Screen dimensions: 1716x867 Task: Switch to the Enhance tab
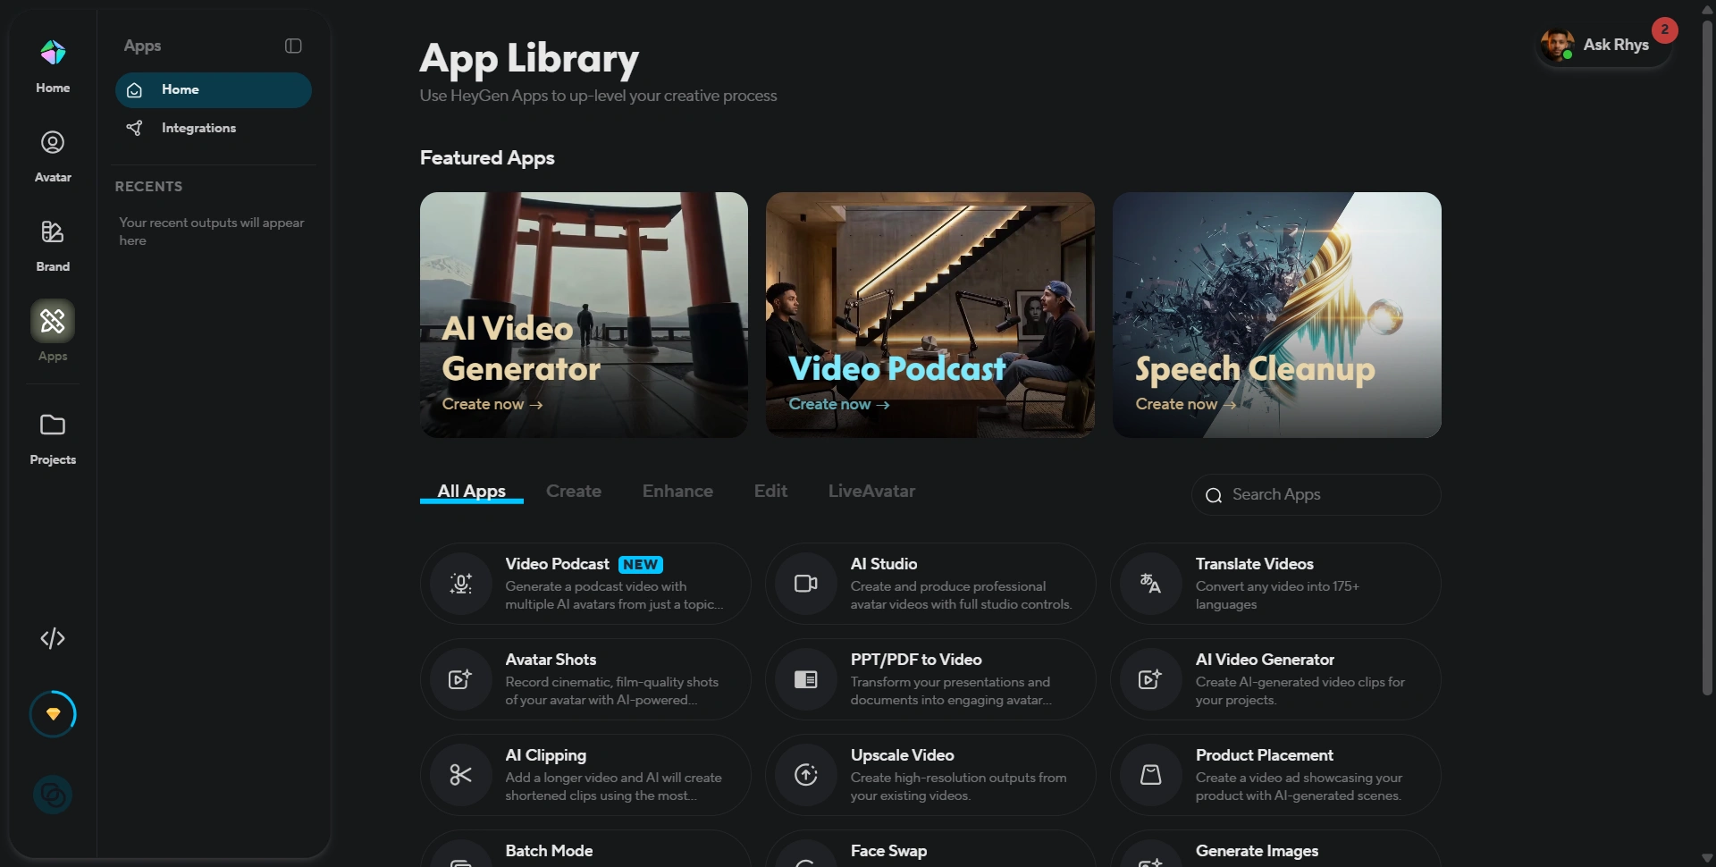[677, 491]
